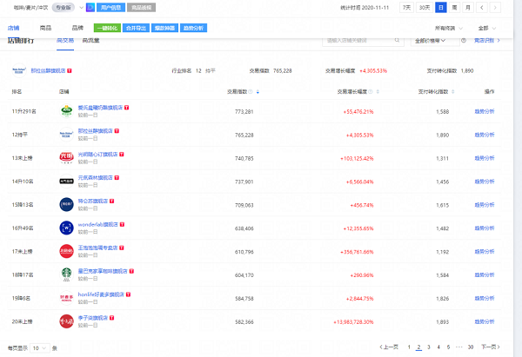Click the blue 用户信息 button

110,7
